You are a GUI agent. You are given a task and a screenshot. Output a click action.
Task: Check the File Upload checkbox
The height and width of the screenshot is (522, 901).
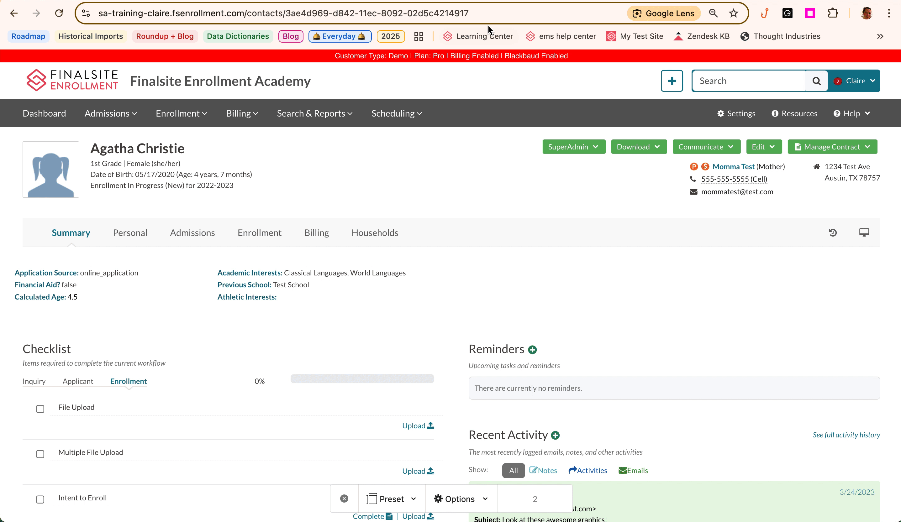point(40,409)
